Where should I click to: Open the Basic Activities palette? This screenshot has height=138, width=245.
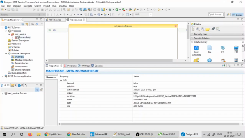tap(196, 50)
